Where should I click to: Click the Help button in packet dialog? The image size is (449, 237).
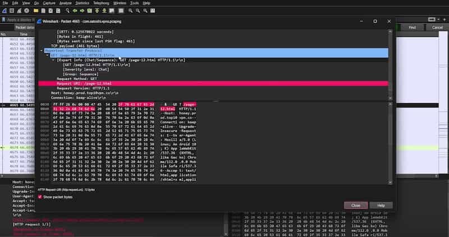click(x=381, y=205)
